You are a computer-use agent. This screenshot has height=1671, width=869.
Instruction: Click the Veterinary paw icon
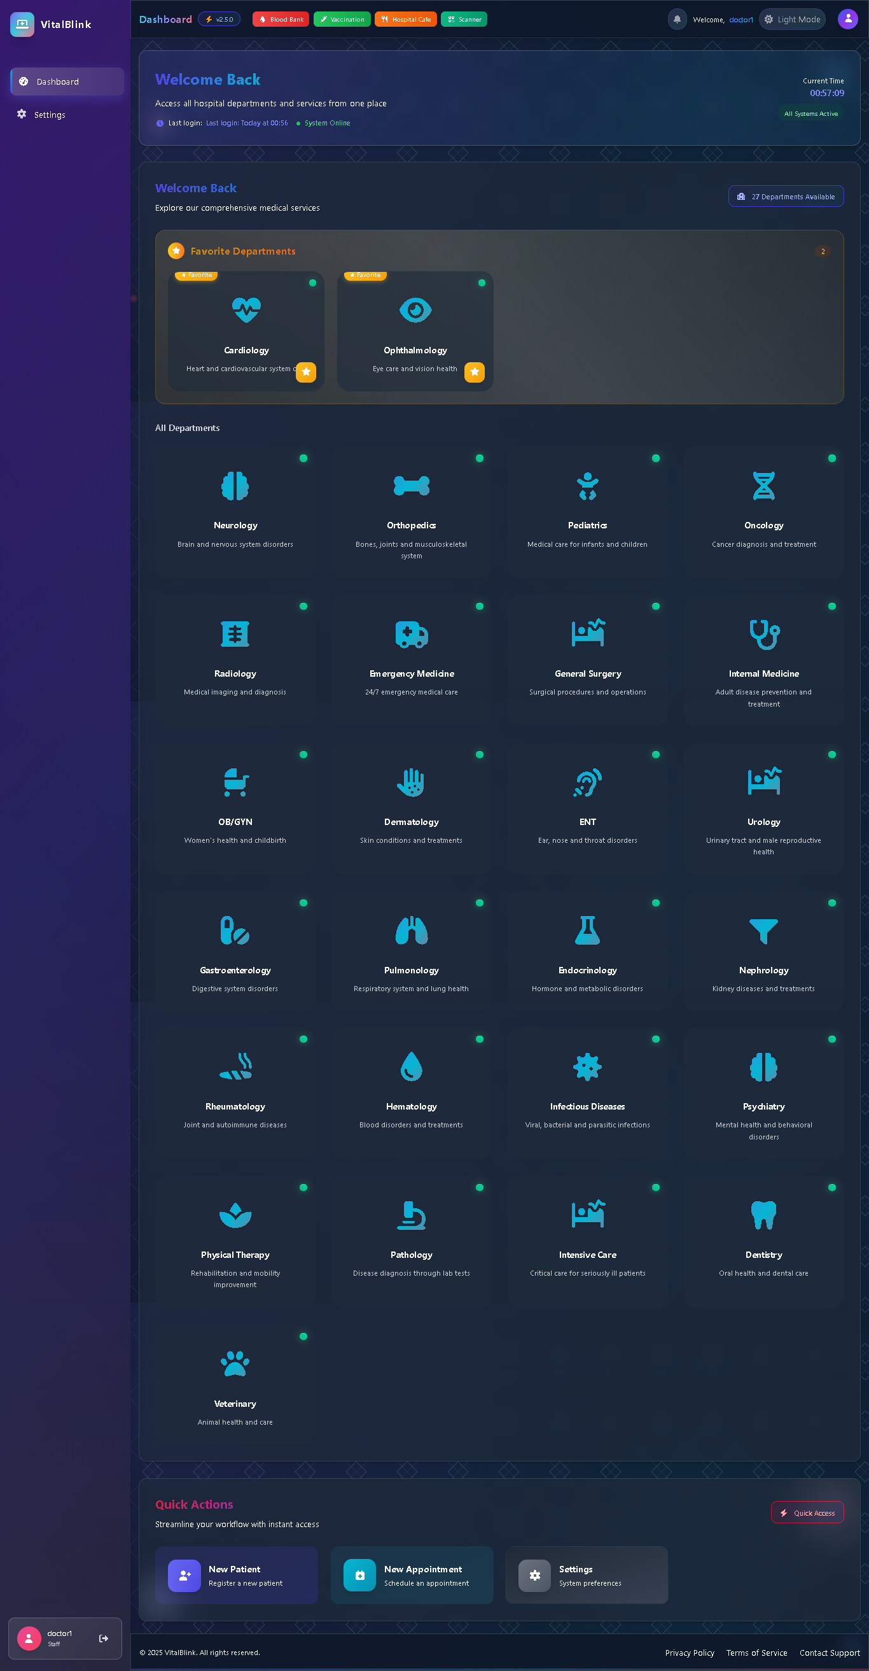coord(235,1364)
